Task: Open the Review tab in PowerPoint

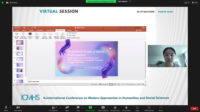Action: (69, 30)
